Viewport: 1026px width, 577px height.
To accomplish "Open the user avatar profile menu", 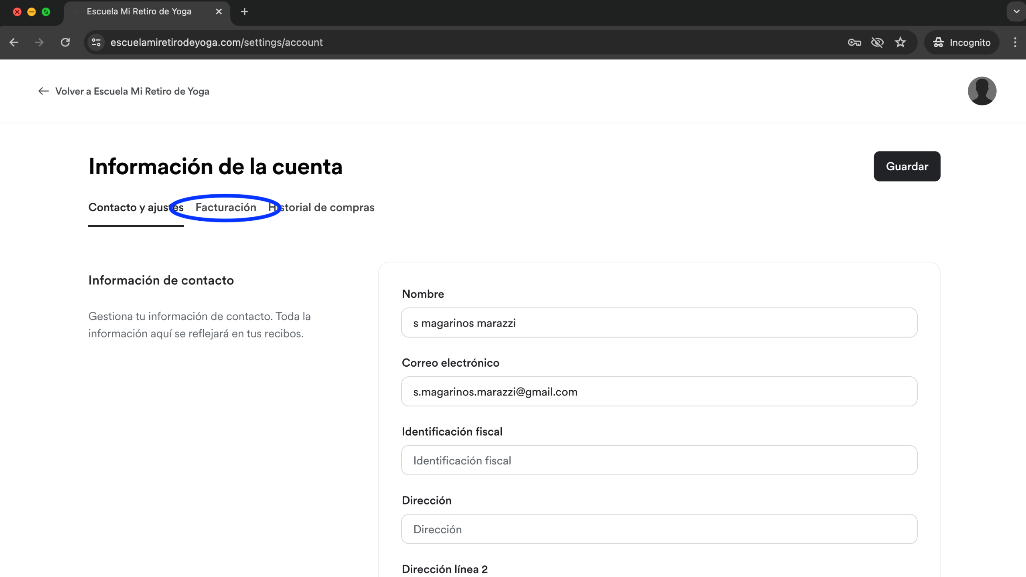I will (x=981, y=91).
